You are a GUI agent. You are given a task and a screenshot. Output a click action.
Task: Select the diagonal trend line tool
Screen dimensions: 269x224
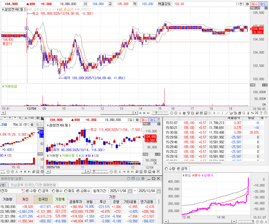coord(226,113)
